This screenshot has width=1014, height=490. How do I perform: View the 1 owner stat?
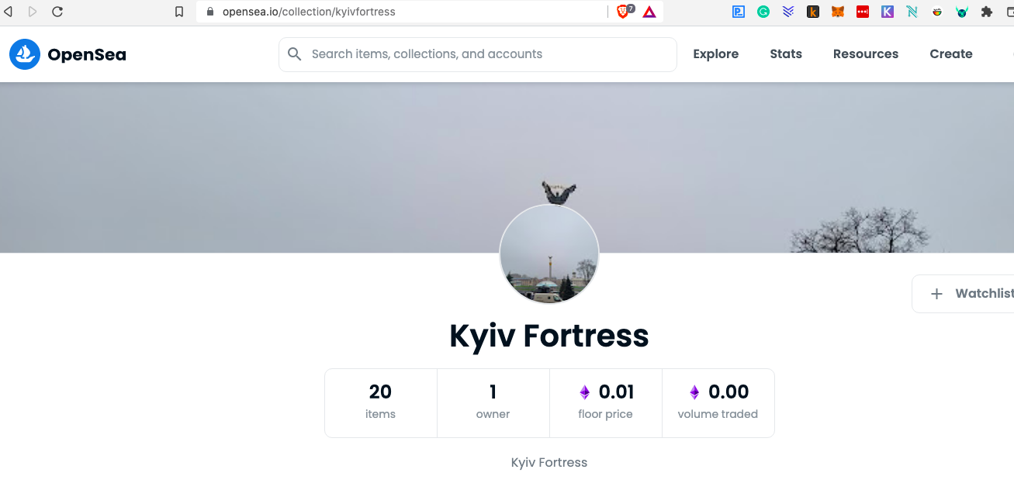click(493, 403)
